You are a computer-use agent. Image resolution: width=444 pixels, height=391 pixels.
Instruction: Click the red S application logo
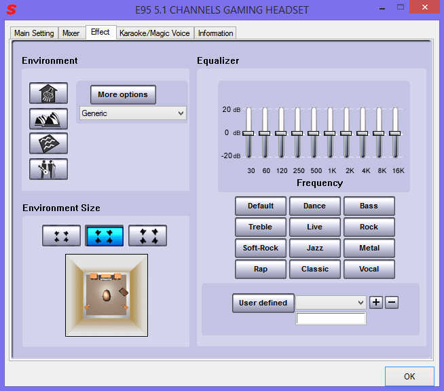(x=12, y=10)
